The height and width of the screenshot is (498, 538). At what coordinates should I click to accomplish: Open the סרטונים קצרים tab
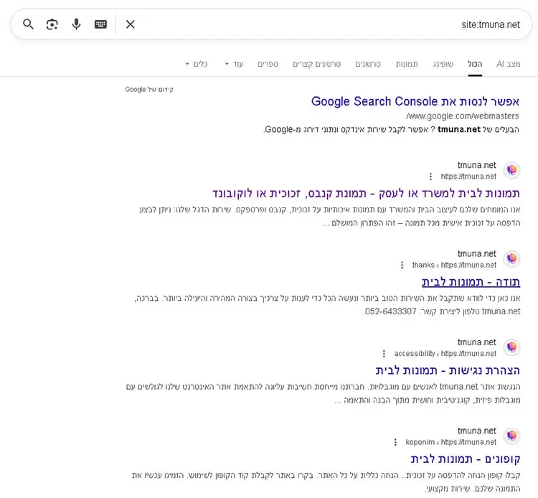click(316, 64)
